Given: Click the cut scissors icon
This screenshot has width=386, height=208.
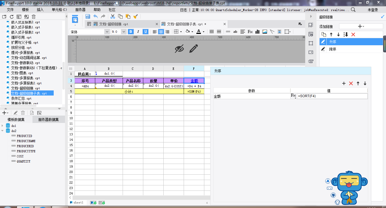Looking at the screenshot, I should [x=113, y=17].
